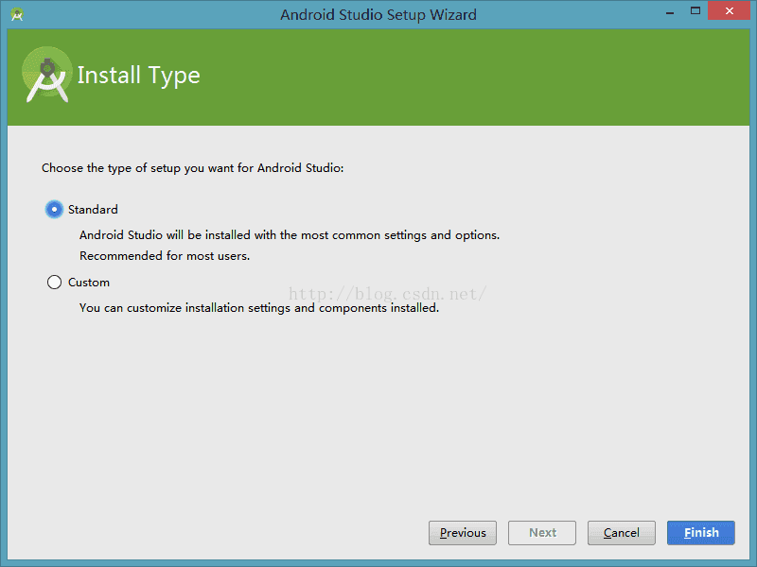Click the 'Install Type' heading text
757x567 pixels.
138,76
